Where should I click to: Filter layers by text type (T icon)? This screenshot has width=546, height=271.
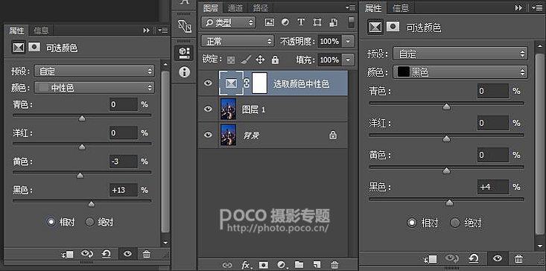(x=301, y=22)
